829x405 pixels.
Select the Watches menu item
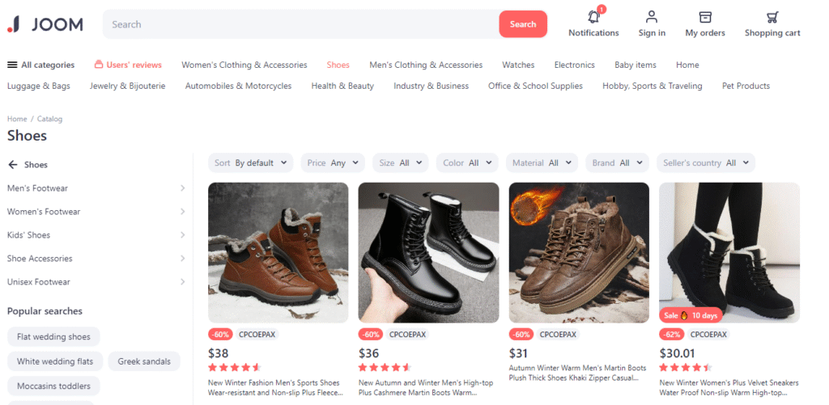518,65
